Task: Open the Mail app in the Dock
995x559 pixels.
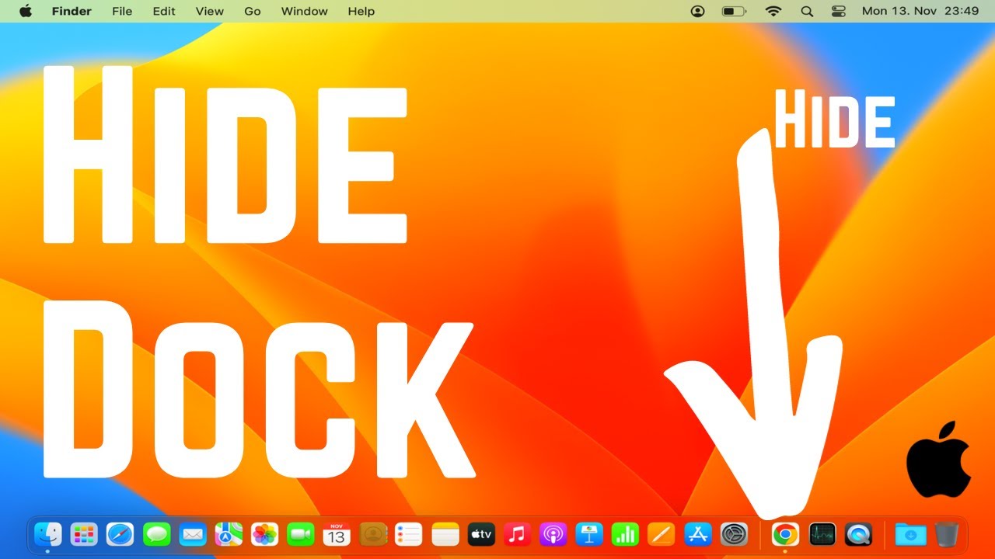Action: coord(193,534)
